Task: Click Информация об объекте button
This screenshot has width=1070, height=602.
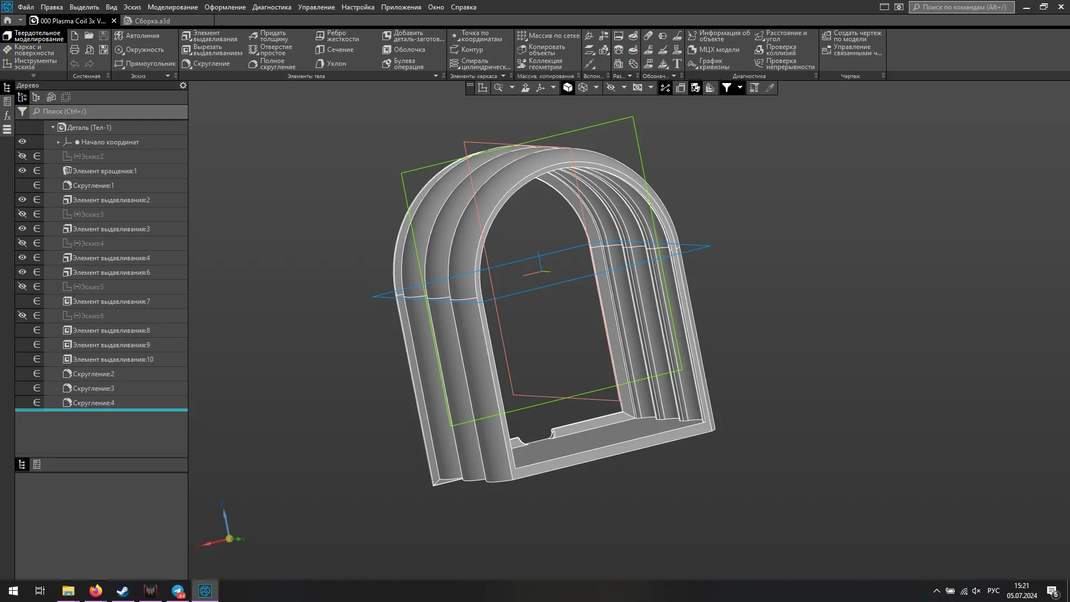Action: click(719, 36)
